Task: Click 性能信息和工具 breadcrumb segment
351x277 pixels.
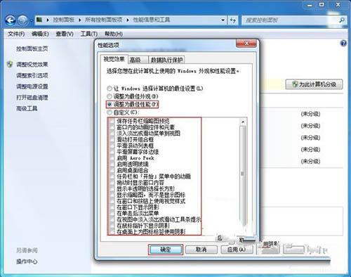Action: click(152, 20)
